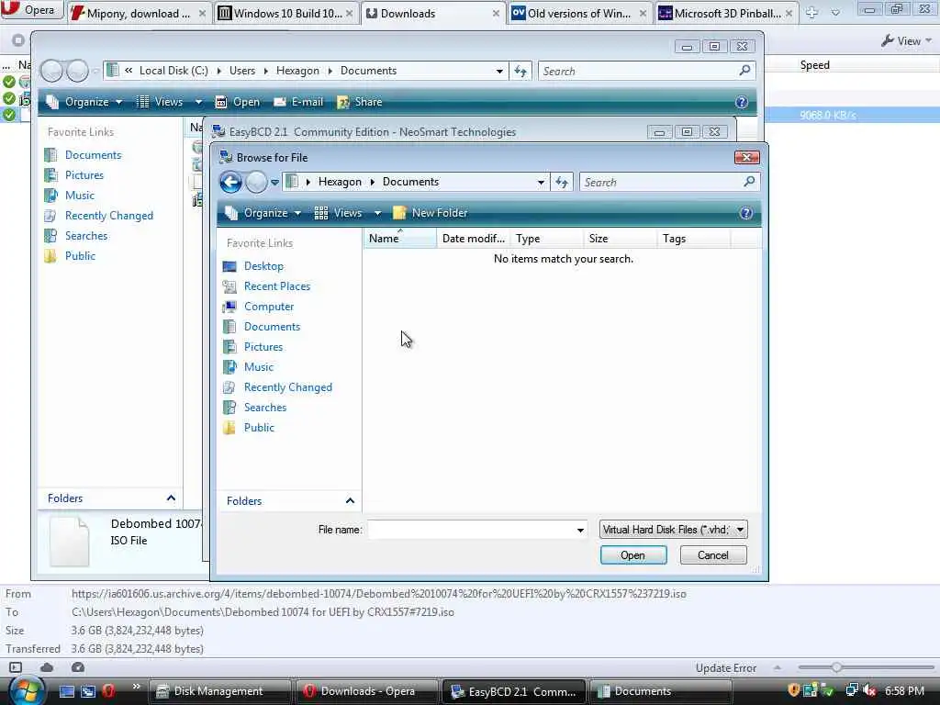Viewport: 940px width, 705px height.
Task: Click Opera Link cloud icon in status bar
Action: coord(47,667)
